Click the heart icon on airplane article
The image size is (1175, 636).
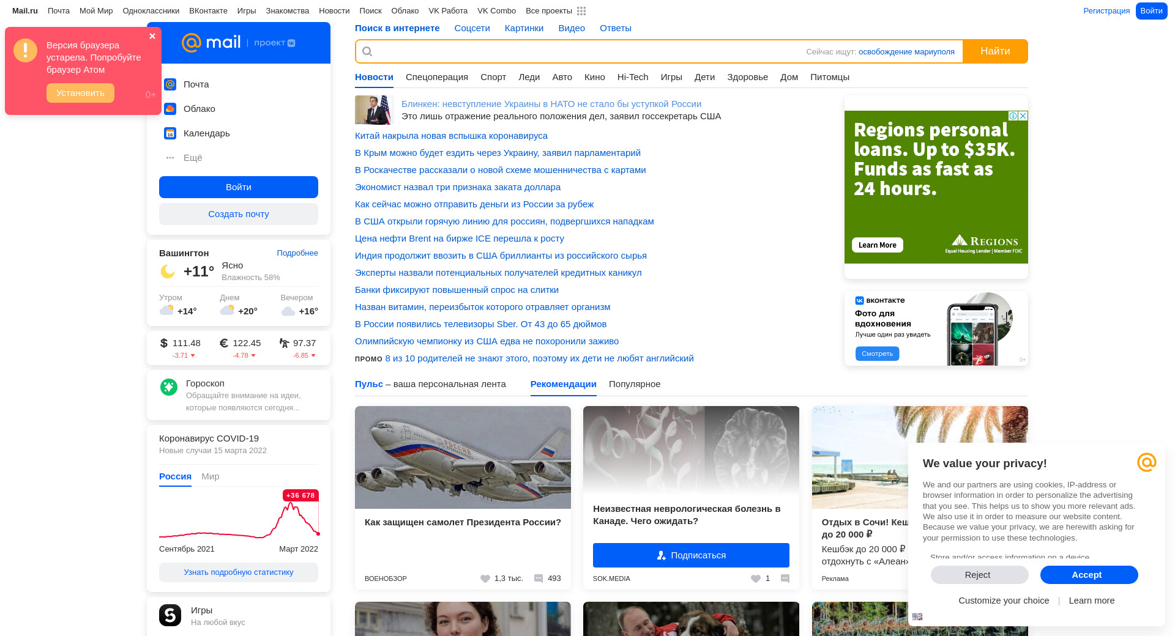(x=485, y=579)
